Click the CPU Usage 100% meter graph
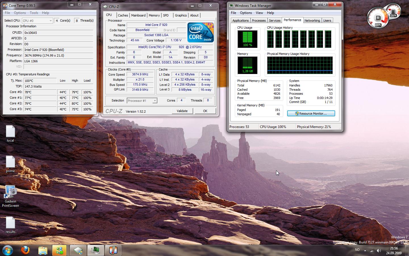Image resolution: width=409 pixels, height=256 pixels. pos(247,39)
